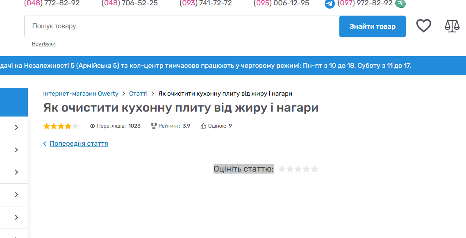This screenshot has height=238, width=466.
Task: Click the Знайти товар button
Action: pyautogui.click(x=373, y=27)
